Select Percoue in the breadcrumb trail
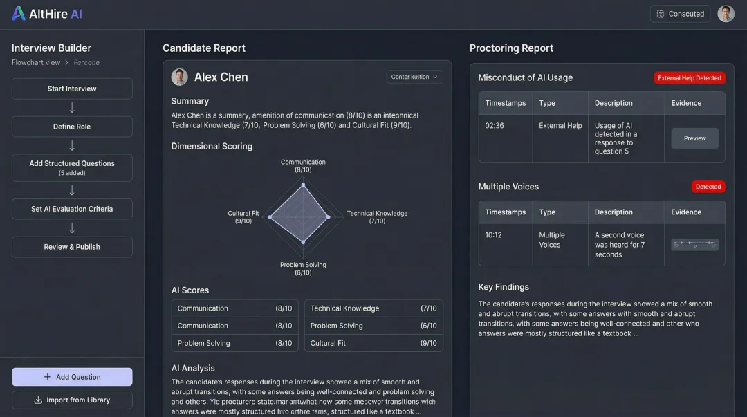Screen dimensions: 747x417 pos(86,62)
